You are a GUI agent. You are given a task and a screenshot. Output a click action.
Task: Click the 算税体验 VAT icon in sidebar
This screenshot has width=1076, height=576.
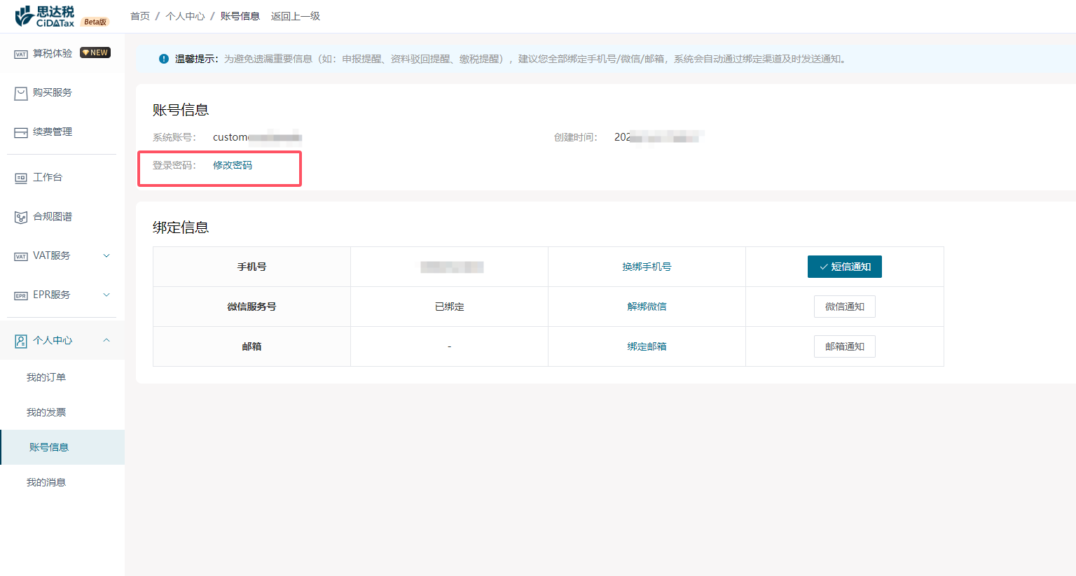[x=21, y=54]
